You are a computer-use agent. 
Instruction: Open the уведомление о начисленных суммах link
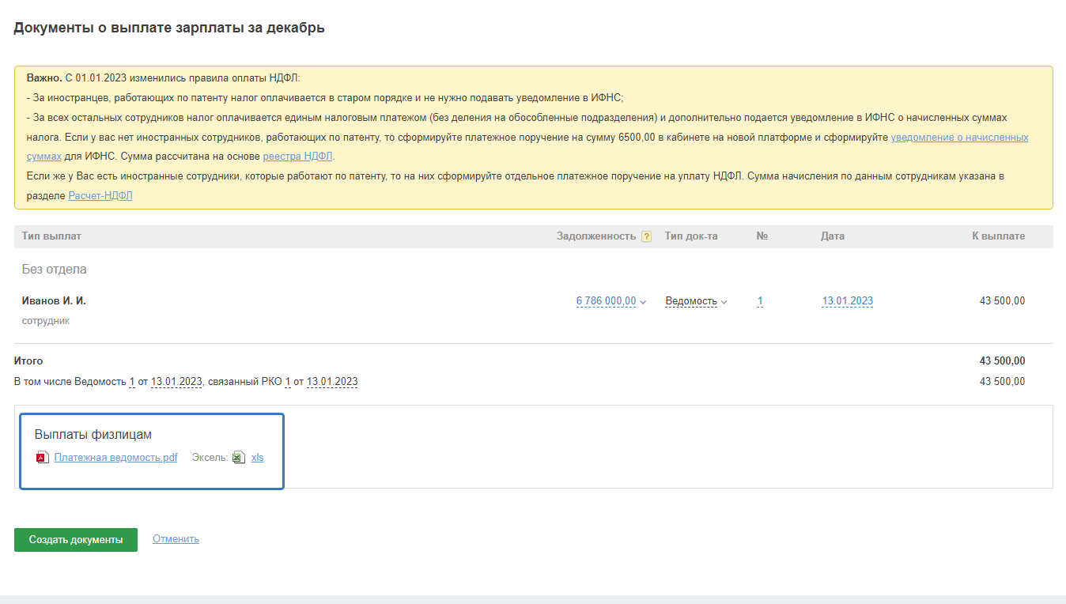coord(959,137)
